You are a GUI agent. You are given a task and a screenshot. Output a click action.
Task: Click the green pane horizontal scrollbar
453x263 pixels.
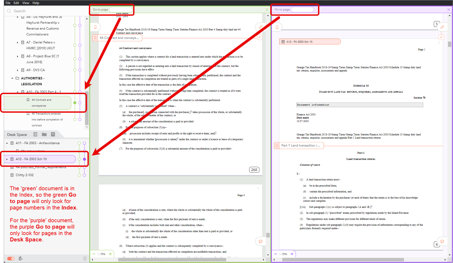pyautogui.click(x=172, y=260)
